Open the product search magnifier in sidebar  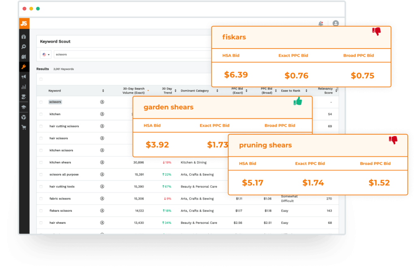[24, 47]
